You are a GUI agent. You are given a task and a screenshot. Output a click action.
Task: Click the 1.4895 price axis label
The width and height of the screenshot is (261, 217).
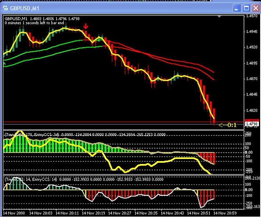[x=251, y=63]
